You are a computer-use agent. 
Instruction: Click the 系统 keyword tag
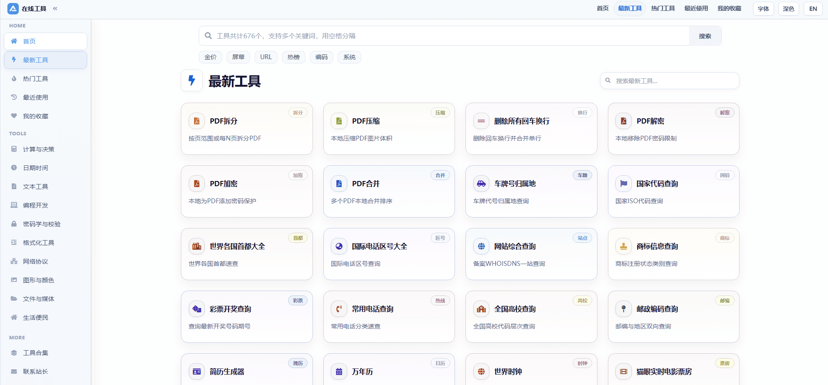pos(350,57)
